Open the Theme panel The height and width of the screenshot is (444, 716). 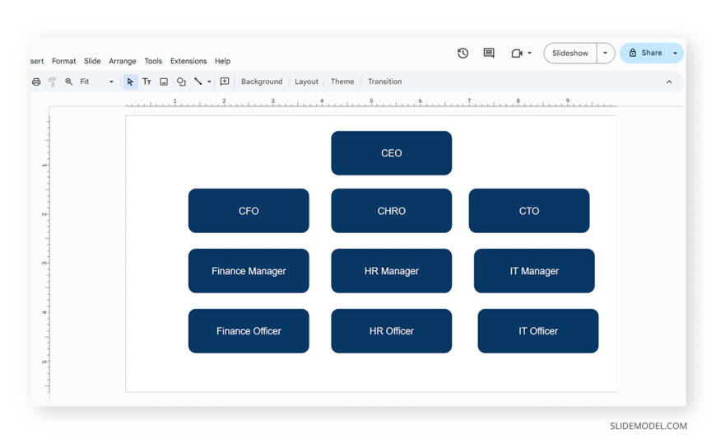[342, 82]
